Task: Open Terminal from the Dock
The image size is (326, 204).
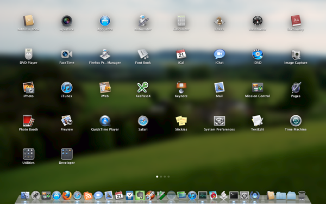Action: 234,195
